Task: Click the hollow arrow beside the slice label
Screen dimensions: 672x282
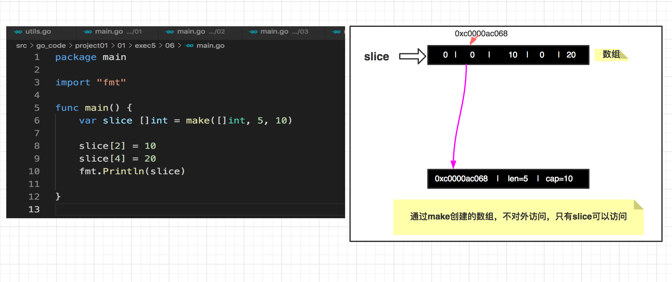Action: point(412,56)
